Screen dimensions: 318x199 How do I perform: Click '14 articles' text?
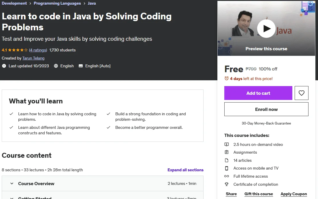click(242, 160)
